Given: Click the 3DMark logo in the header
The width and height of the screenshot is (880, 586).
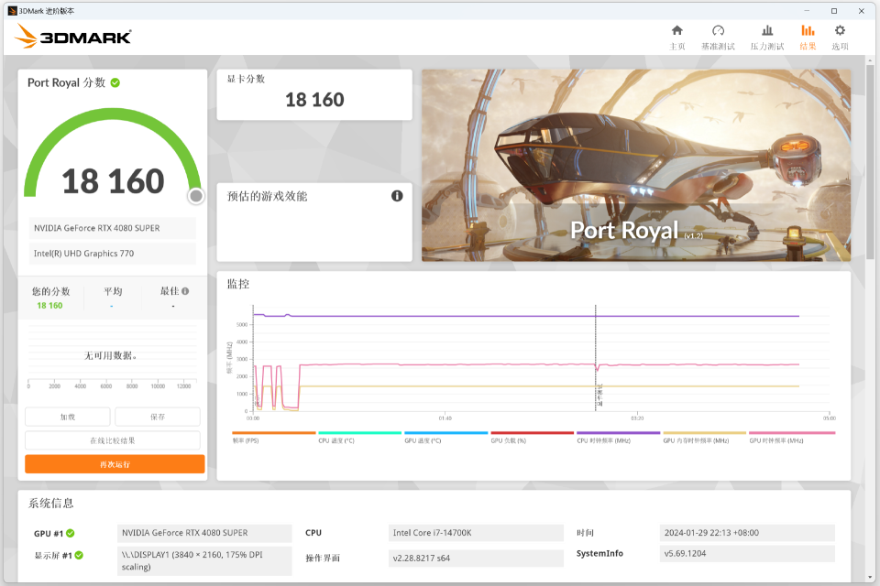Looking at the screenshot, I should click(74, 37).
